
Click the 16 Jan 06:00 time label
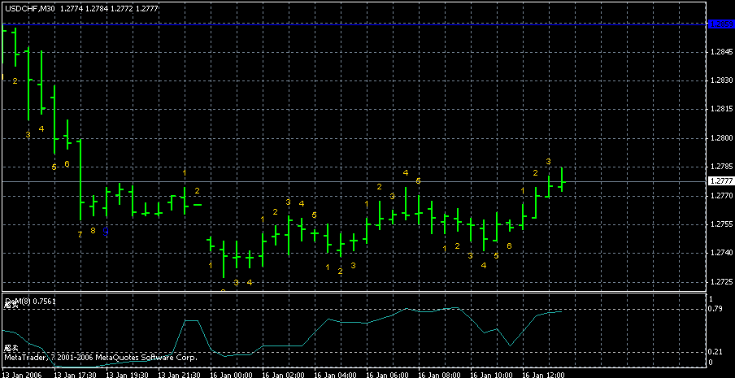pyautogui.click(x=388, y=375)
